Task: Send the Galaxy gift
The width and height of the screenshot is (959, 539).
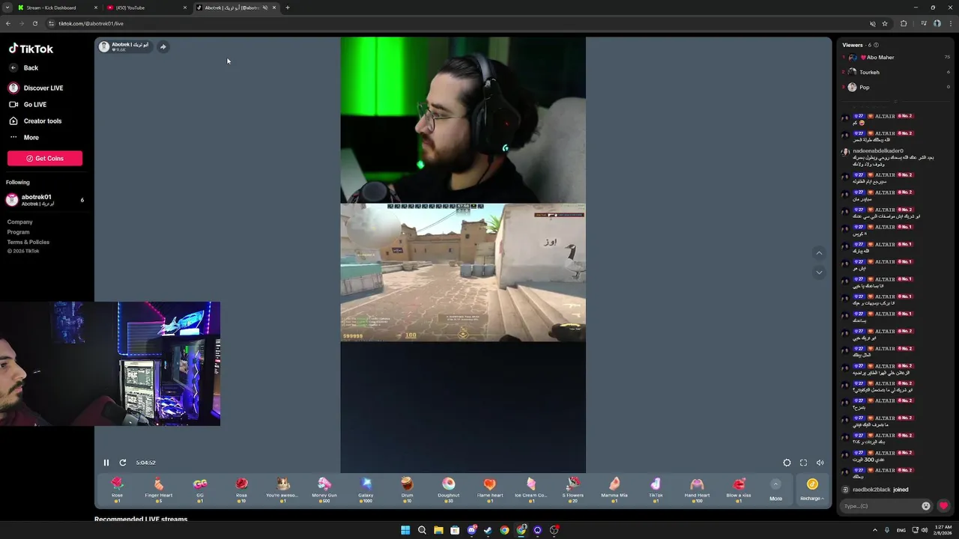Action: tap(366, 489)
